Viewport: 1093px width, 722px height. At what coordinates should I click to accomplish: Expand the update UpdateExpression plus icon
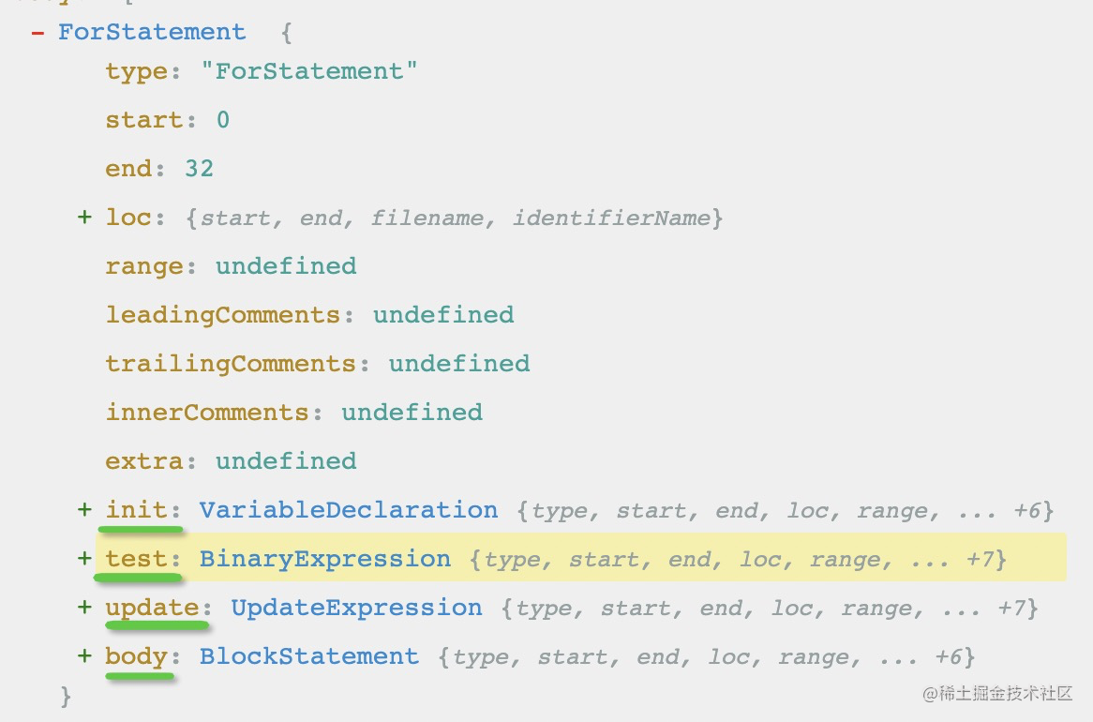tap(84, 608)
